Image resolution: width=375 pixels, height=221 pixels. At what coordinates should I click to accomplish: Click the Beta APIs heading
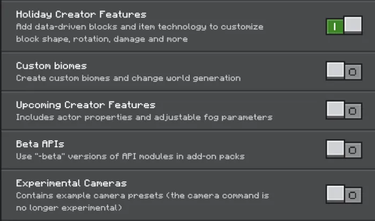[x=40, y=144]
